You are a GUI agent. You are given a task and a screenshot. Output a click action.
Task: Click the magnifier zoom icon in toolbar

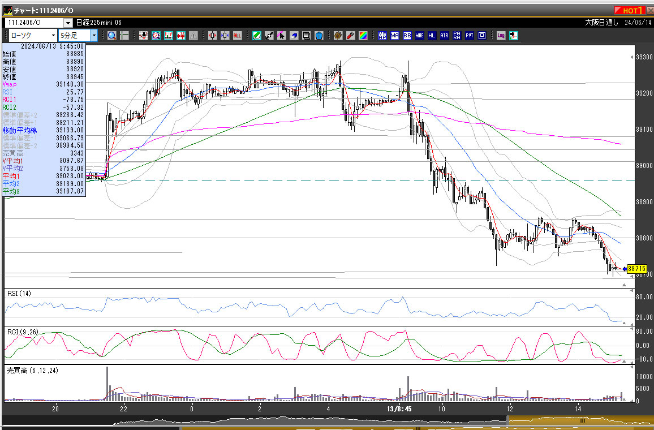tap(112, 36)
